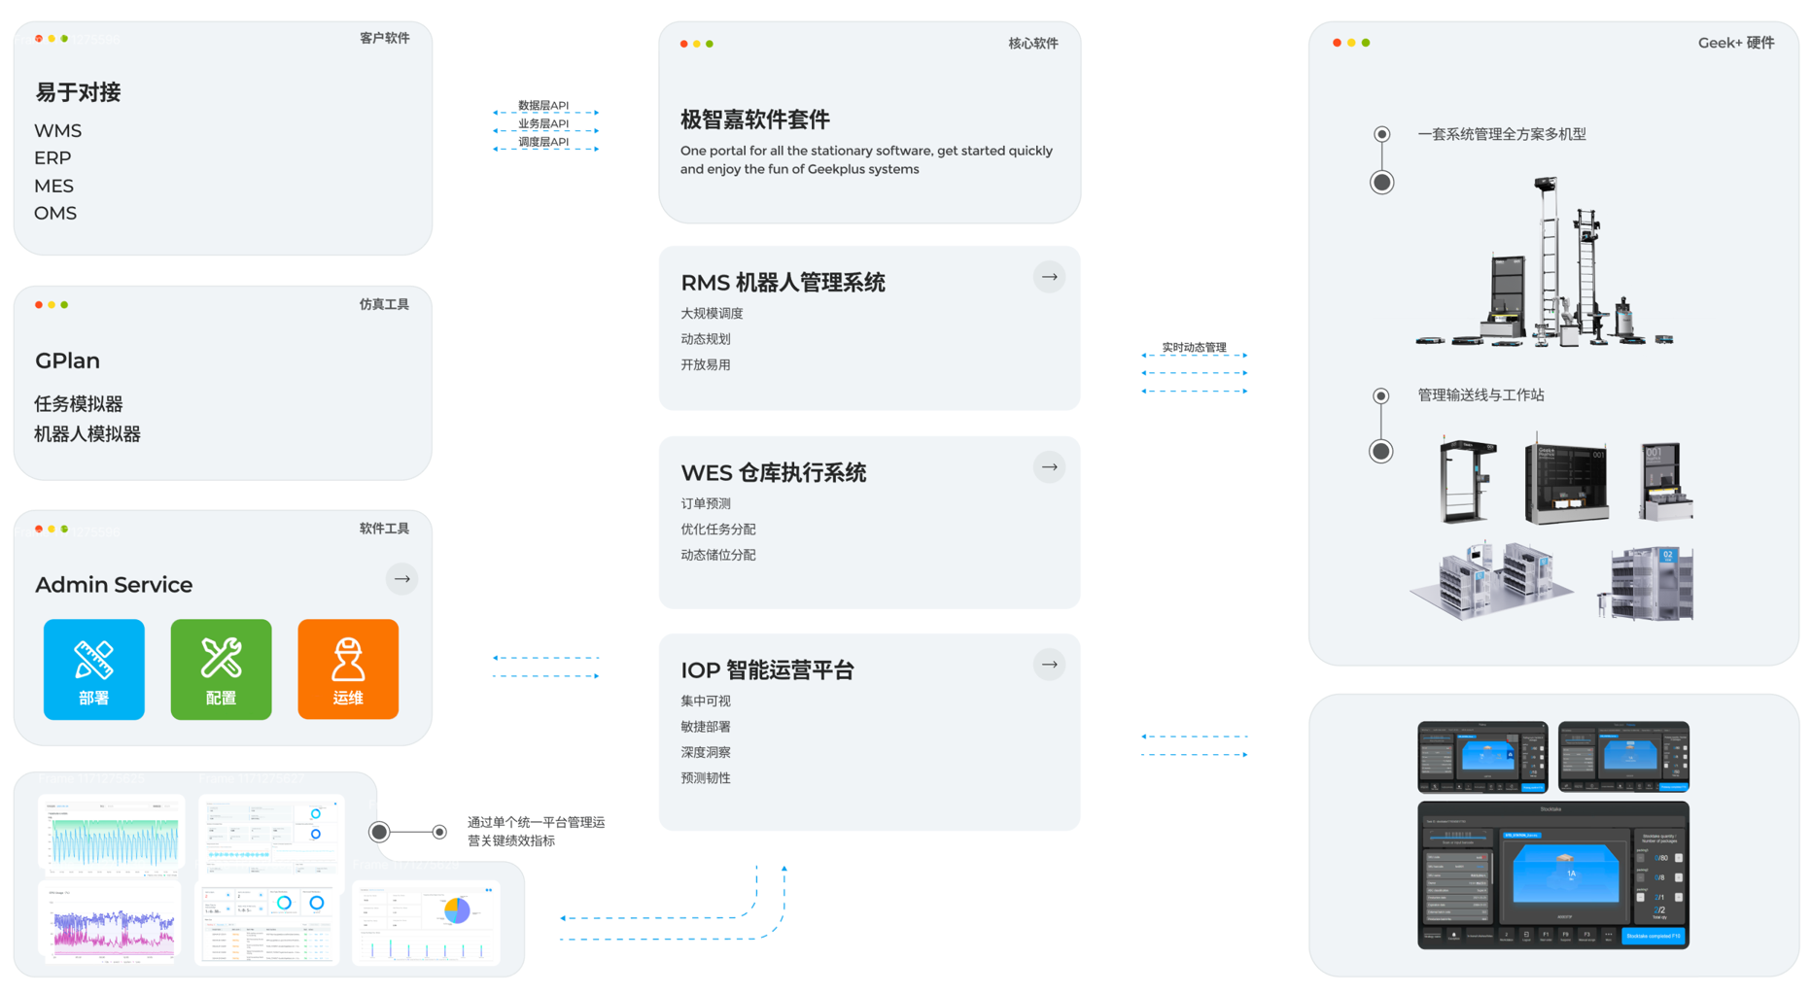Click 动态储位分配 under WES
This screenshot has width=1811, height=994.
(x=717, y=555)
